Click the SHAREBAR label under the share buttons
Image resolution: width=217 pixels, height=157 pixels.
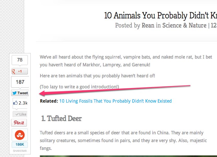(x=19, y=151)
